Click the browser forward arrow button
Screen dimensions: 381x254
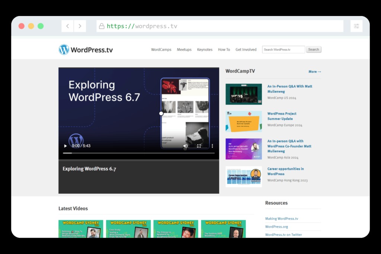click(80, 26)
